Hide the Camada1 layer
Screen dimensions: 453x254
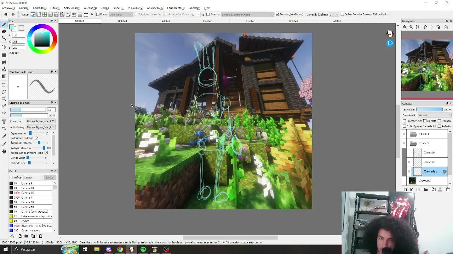pyautogui.click(x=409, y=162)
